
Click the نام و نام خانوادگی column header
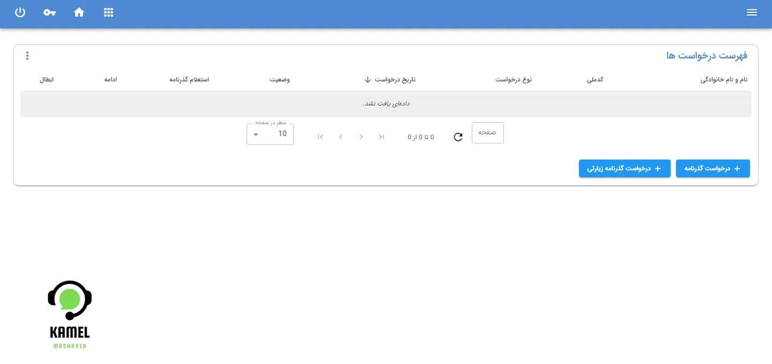(724, 79)
